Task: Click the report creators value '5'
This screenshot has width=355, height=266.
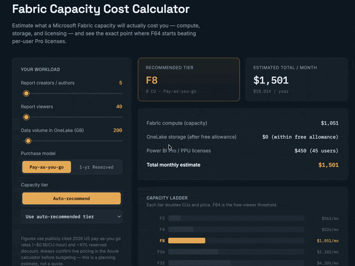Action: pyautogui.click(x=121, y=83)
